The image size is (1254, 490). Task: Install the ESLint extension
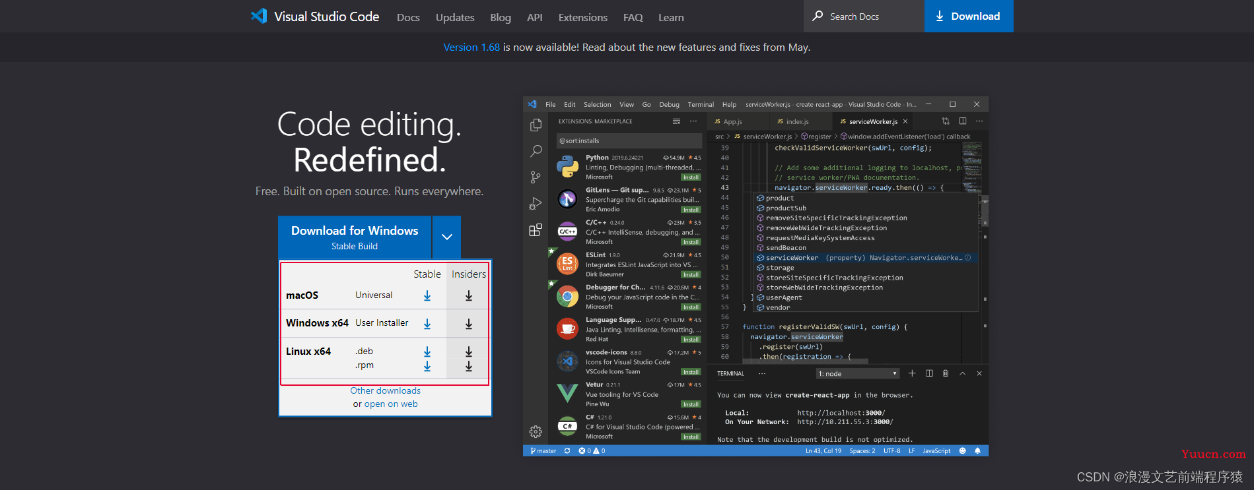[691, 275]
